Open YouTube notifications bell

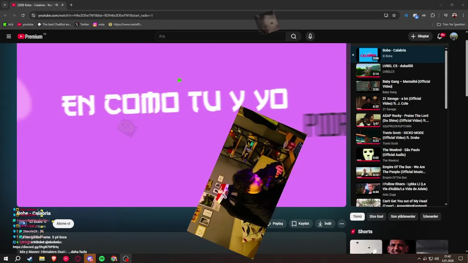[x=440, y=36]
